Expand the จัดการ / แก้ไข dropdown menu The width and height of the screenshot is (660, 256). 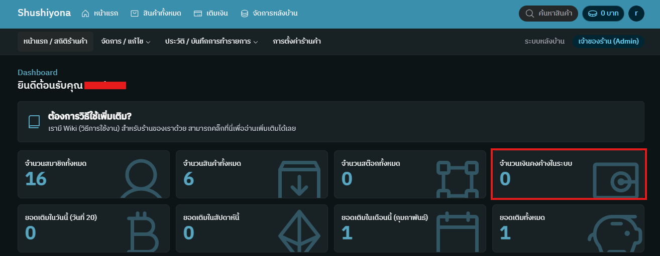[x=126, y=41]
